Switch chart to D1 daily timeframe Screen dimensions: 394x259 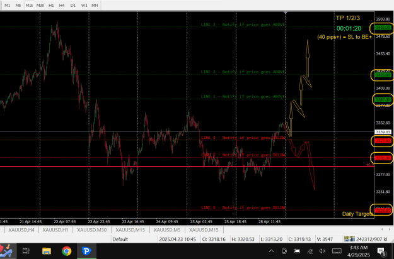(x=73, y=5)
